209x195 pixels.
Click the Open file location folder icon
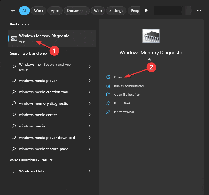coord(108,95)
